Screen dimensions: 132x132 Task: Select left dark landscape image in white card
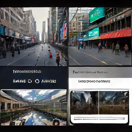(85, 103)
